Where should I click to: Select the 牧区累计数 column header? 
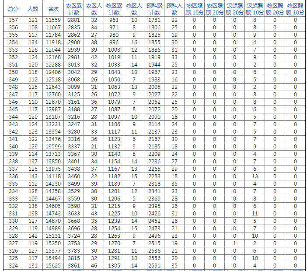click(114, 9)
